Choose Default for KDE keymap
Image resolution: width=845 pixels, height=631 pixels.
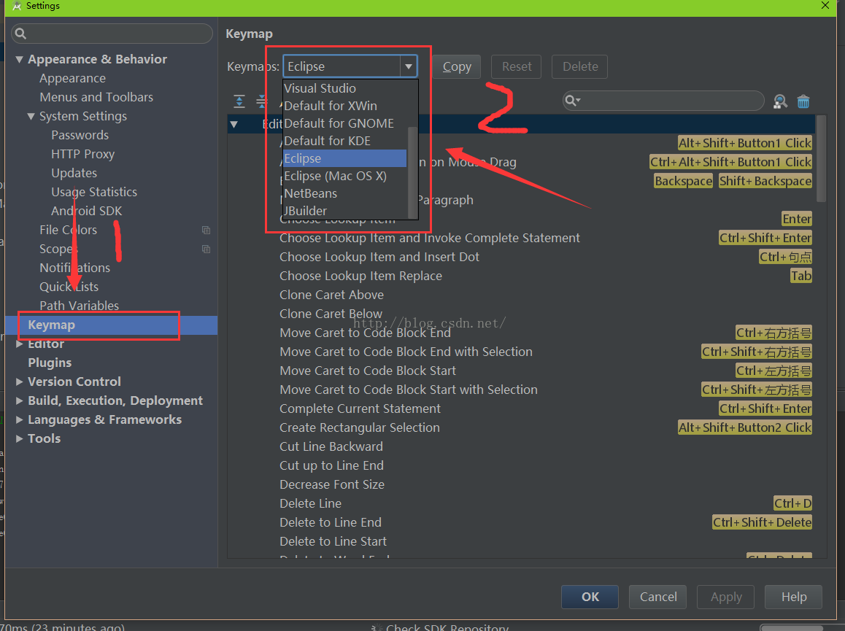tap(345, 141)
